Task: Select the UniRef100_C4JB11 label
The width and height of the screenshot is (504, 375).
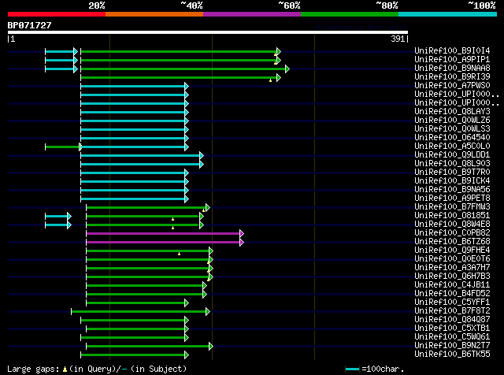Action: pos(452,285)
